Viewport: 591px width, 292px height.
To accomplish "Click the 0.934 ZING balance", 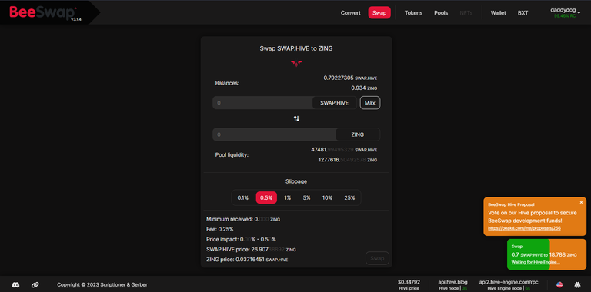I will point(364,88).
